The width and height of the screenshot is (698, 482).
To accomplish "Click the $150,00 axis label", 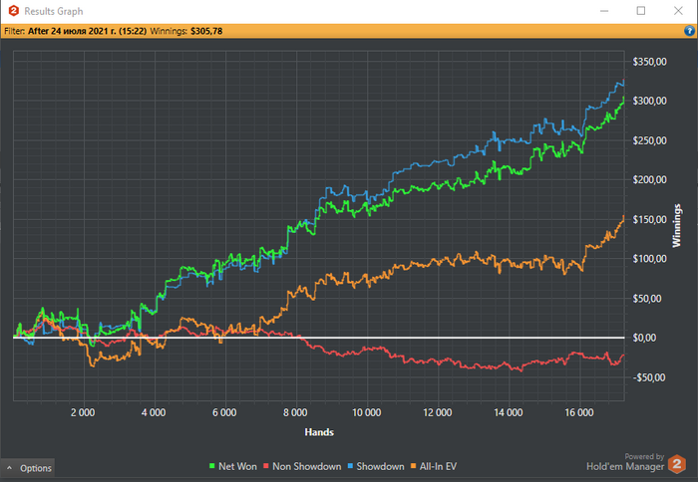I will tap(649, 219).
